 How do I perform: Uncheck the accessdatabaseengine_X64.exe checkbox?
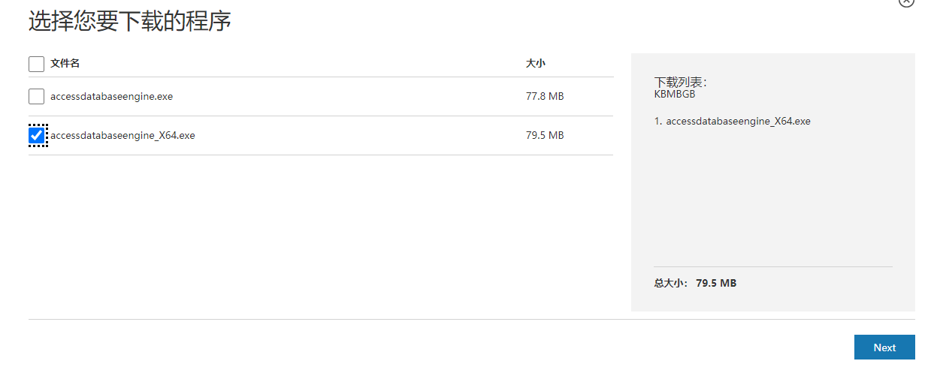click(x=36, y=136)
